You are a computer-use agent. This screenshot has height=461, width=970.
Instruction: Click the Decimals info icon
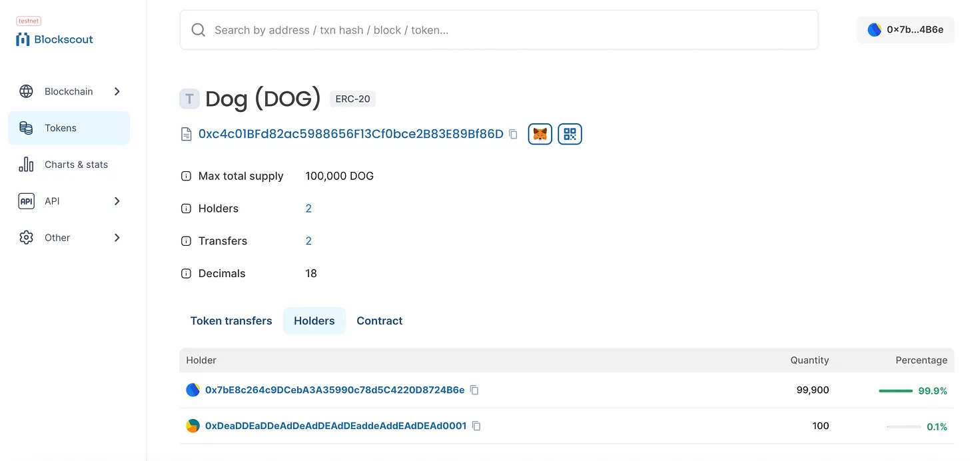coord(187,274)
